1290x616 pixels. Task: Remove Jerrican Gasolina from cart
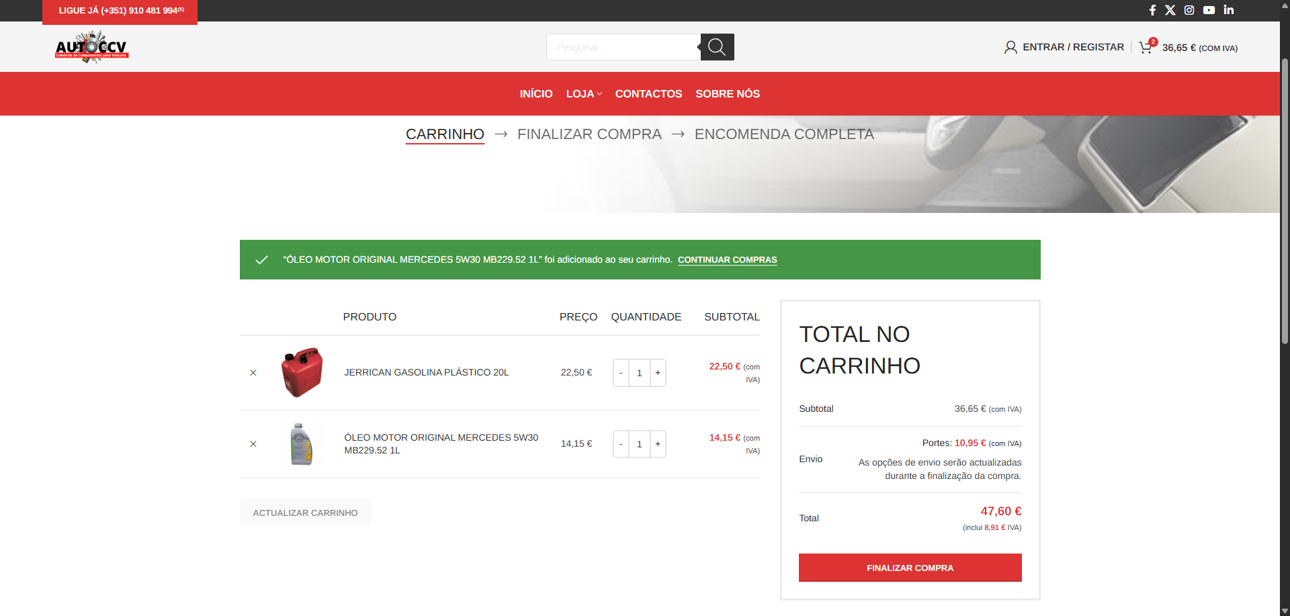coord(253,373)
